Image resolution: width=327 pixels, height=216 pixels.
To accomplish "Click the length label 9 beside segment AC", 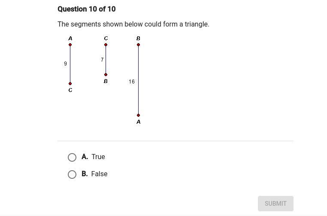I will [x=65, y=64].
